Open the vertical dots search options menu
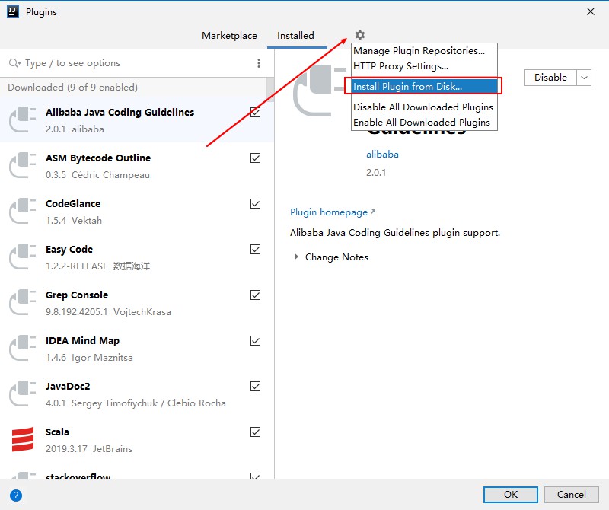The height and width of the screenshot is (510, 609). click(x=259, y=63)
